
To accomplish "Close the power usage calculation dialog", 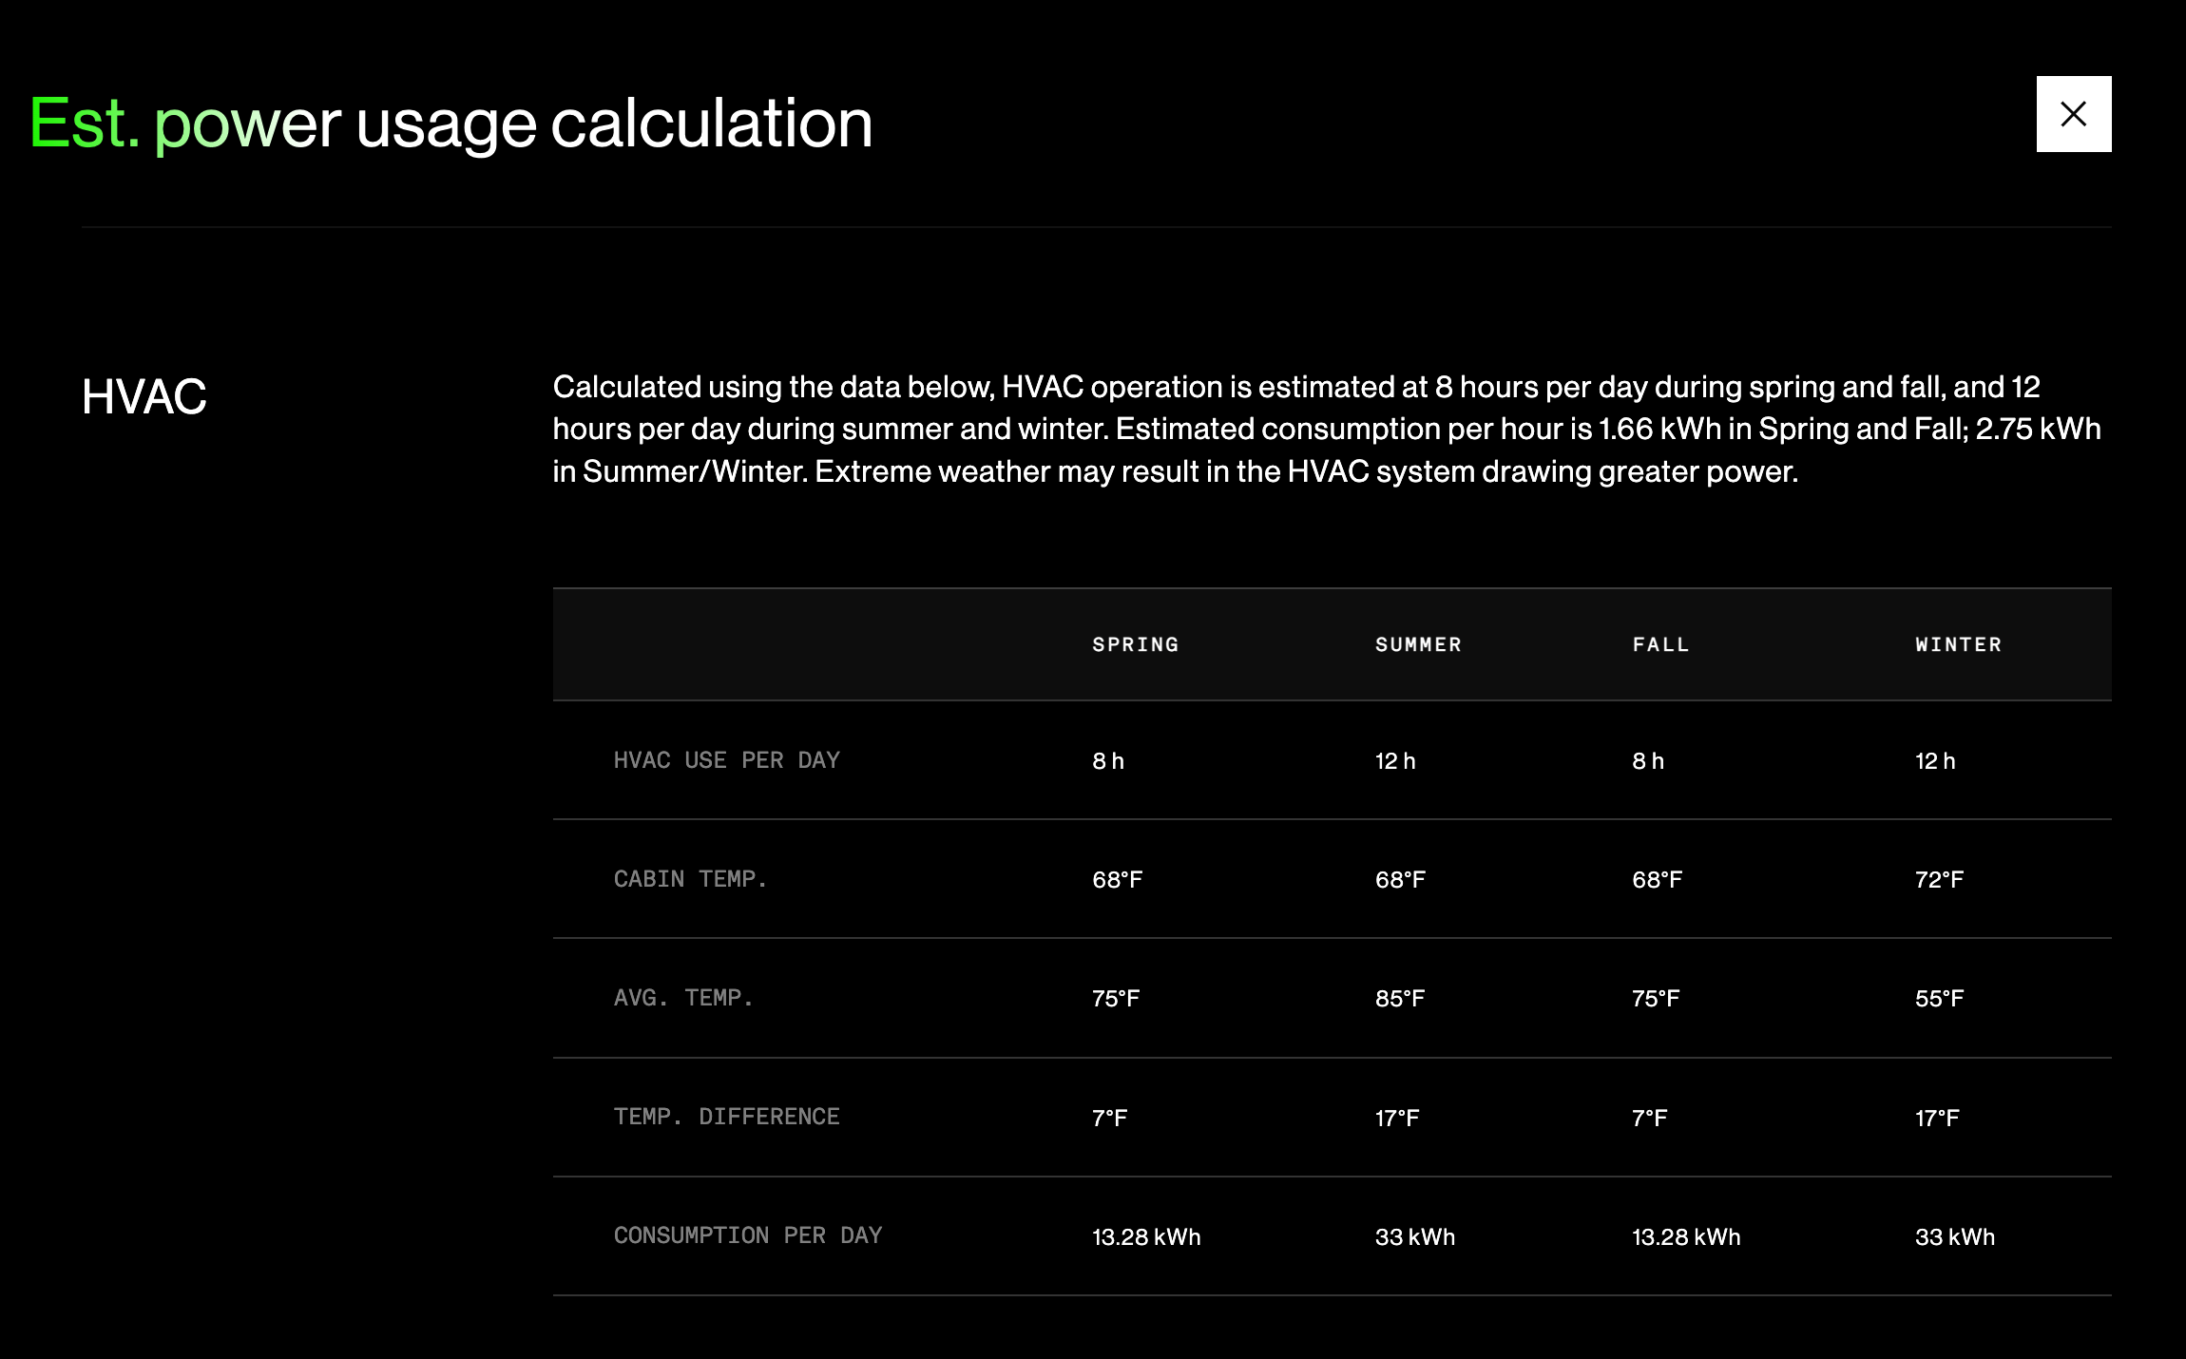I will click(2073, 114).
